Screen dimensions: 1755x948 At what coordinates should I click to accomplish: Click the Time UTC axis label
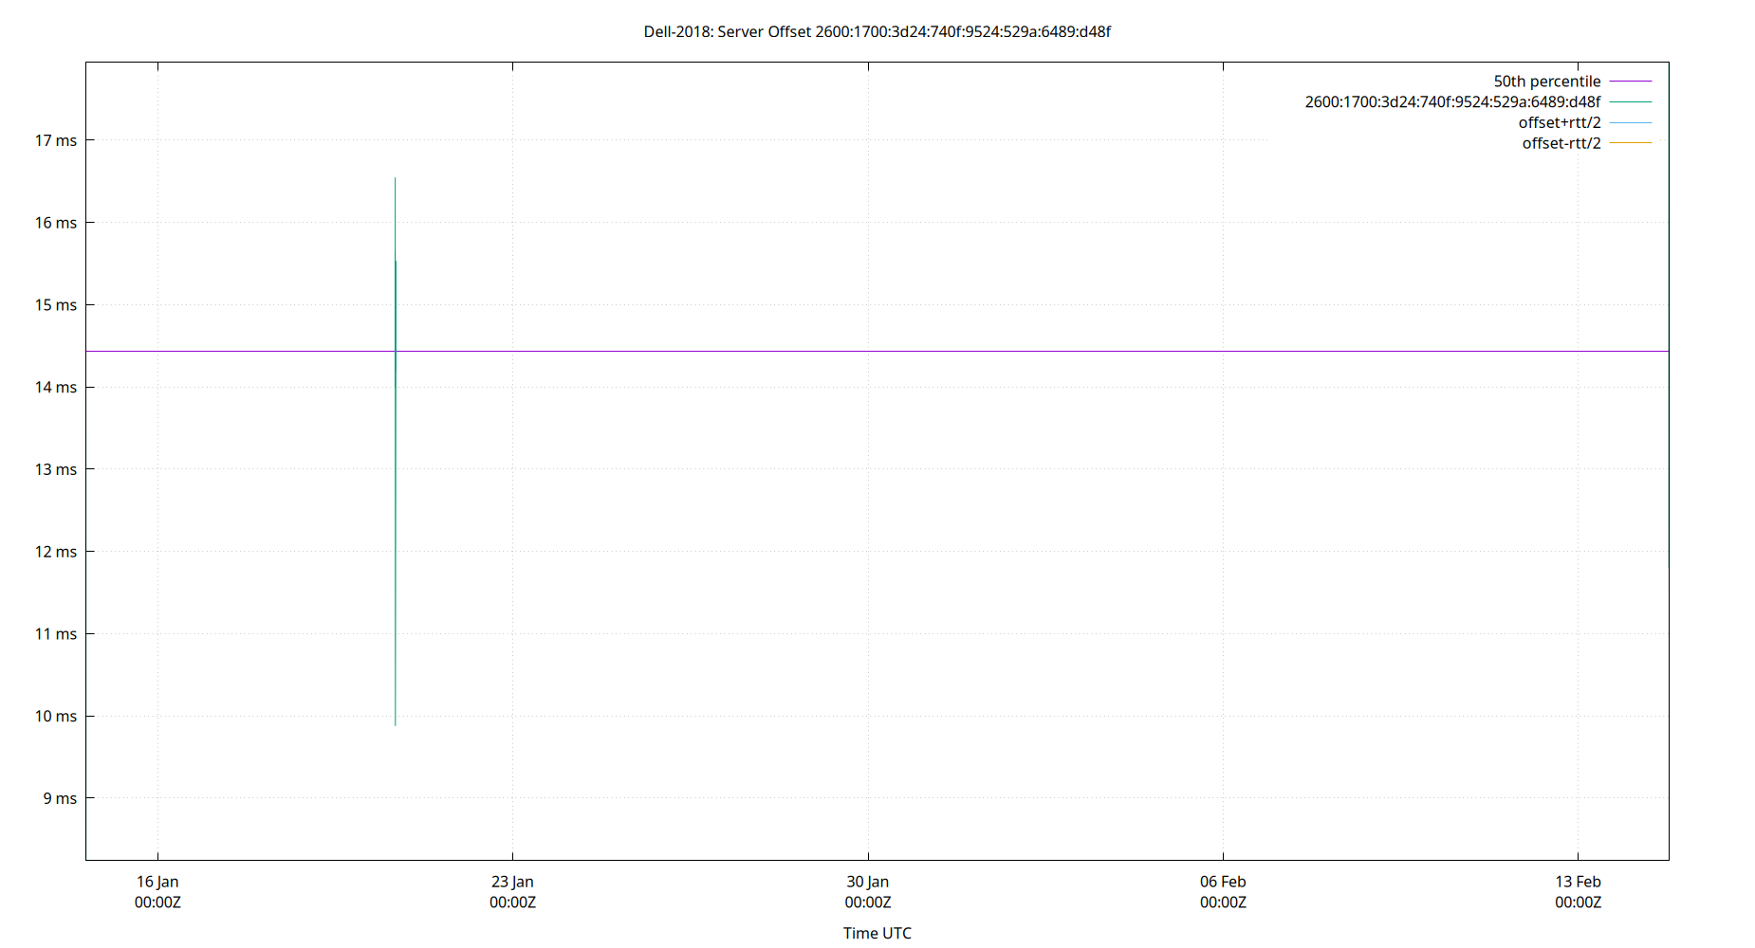point(877,933)
